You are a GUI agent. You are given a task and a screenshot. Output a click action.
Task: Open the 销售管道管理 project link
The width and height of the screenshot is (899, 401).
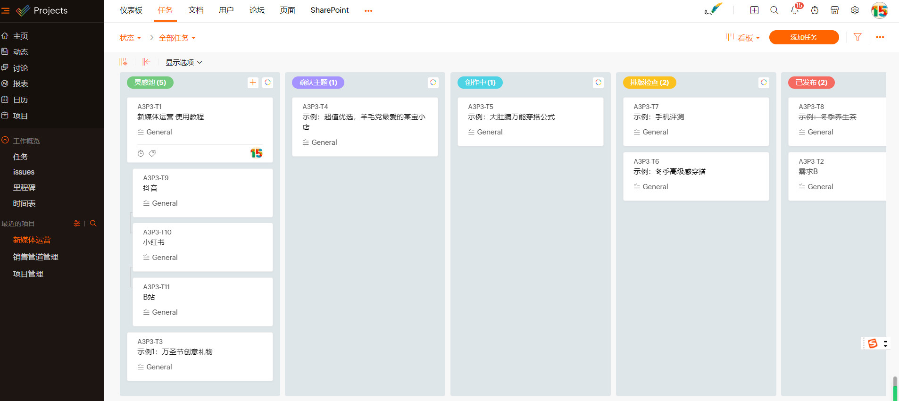point(36,257)
